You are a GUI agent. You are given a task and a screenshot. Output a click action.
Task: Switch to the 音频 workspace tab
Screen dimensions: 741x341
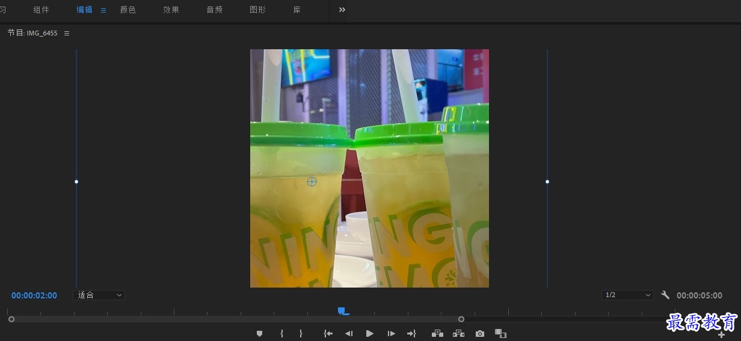pos(215,10)
